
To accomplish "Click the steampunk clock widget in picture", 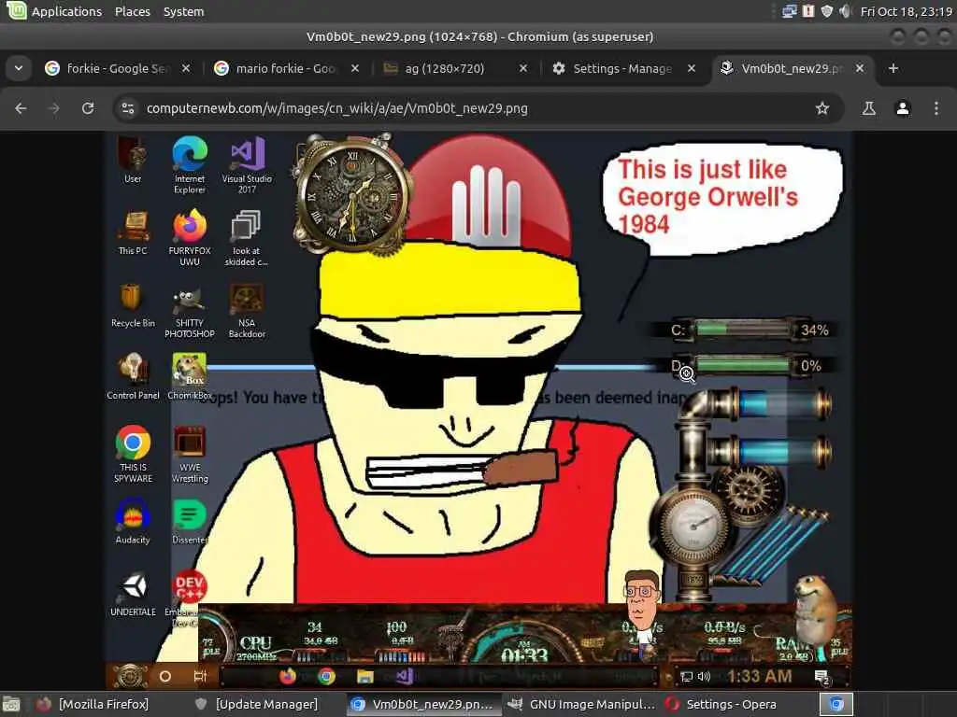I will pyautogui.click(x=352, y=196).
